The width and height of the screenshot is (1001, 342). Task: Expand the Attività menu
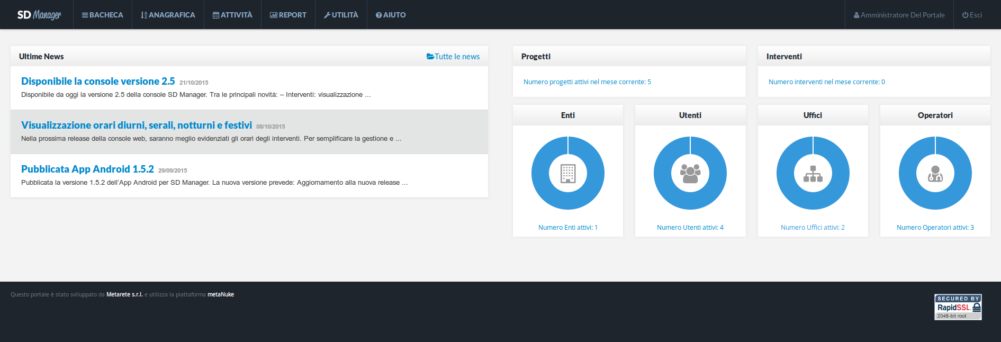232,15
